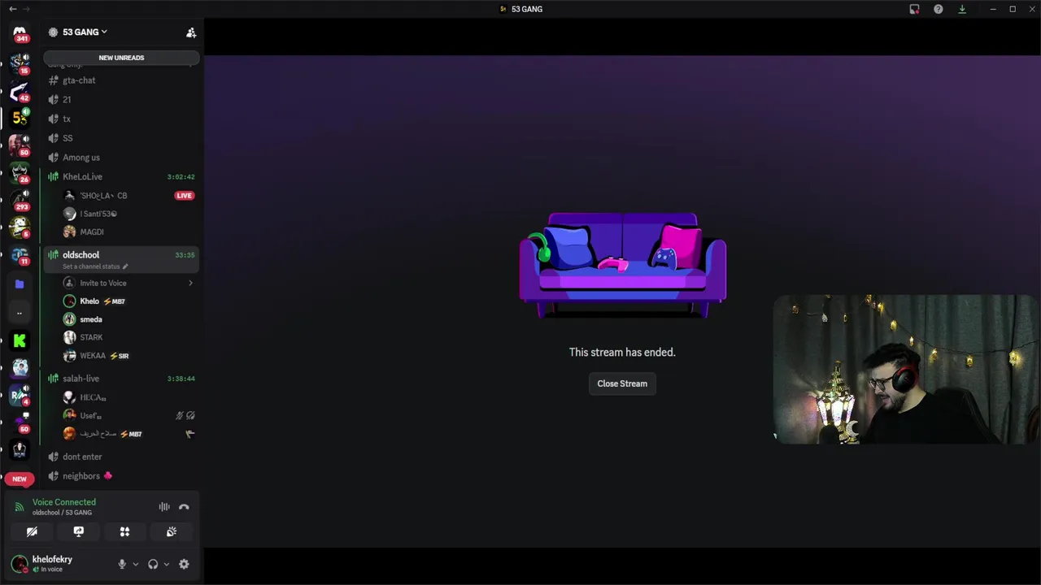Click the Voice Connected status text
1041x585 pixels.
(x=64, y=502)
